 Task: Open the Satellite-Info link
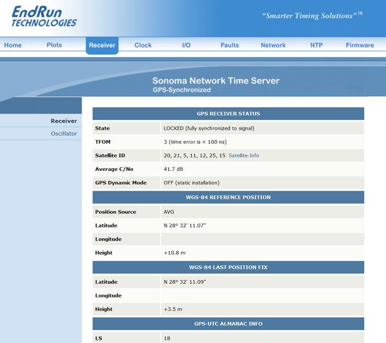(244, 155)
